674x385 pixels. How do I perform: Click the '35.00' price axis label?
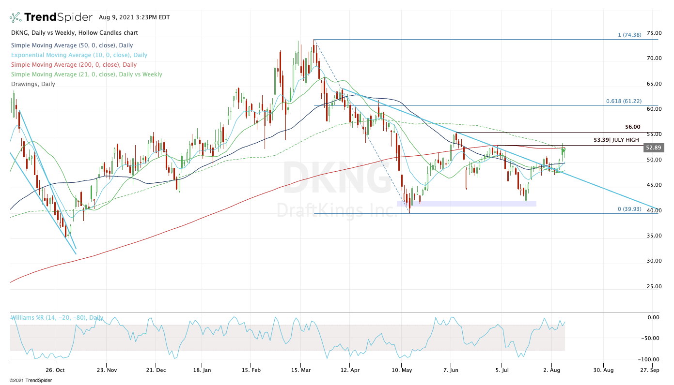pyautogui.click(x=654, y=236)
